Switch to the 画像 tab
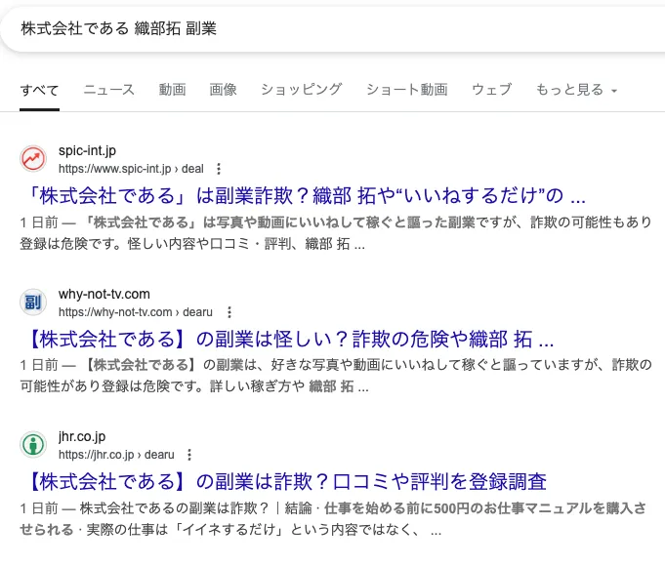The image size is (665, 566). [223, 90]
